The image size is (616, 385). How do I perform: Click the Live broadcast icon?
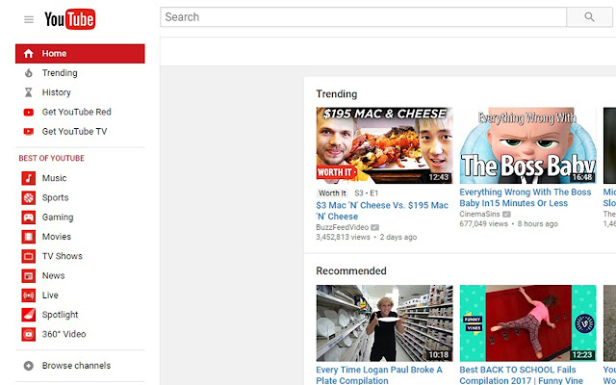click(28, 295)
